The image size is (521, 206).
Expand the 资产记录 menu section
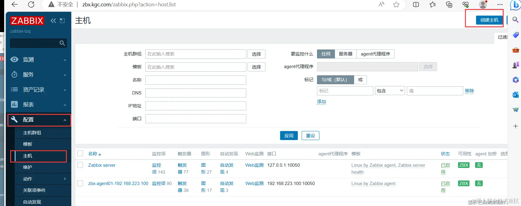[39, 90]
